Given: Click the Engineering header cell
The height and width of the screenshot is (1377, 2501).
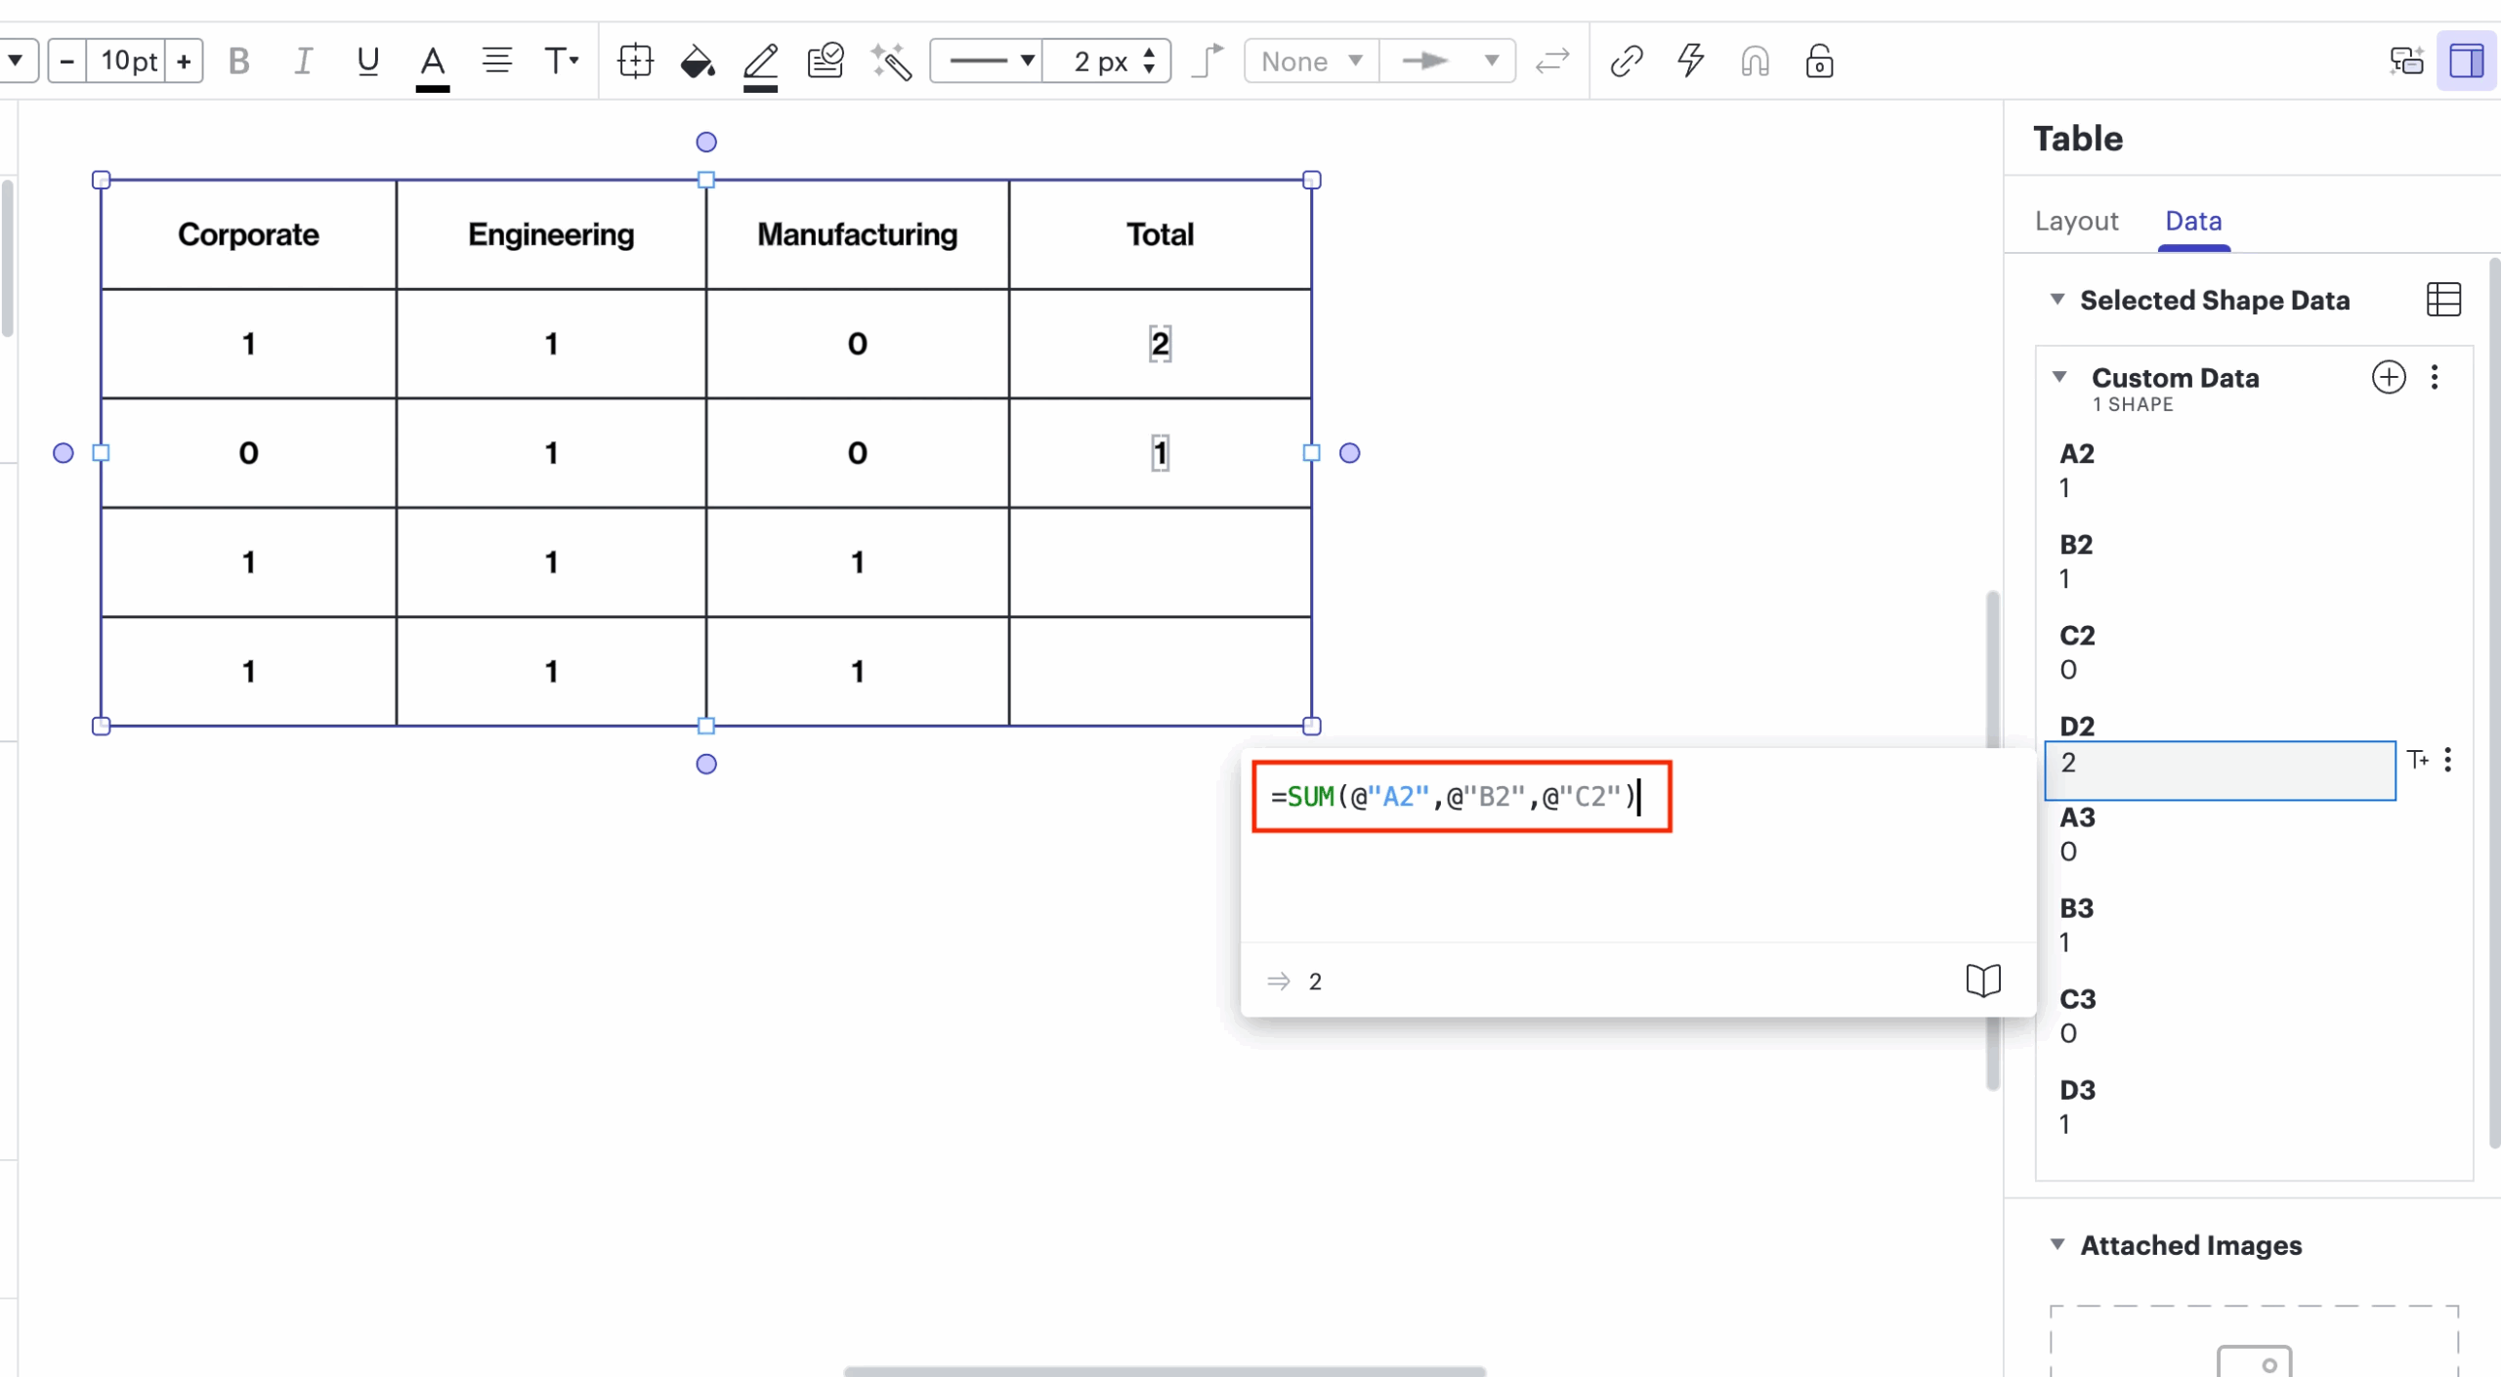Looking at the screenshot, I should [551, 234].
